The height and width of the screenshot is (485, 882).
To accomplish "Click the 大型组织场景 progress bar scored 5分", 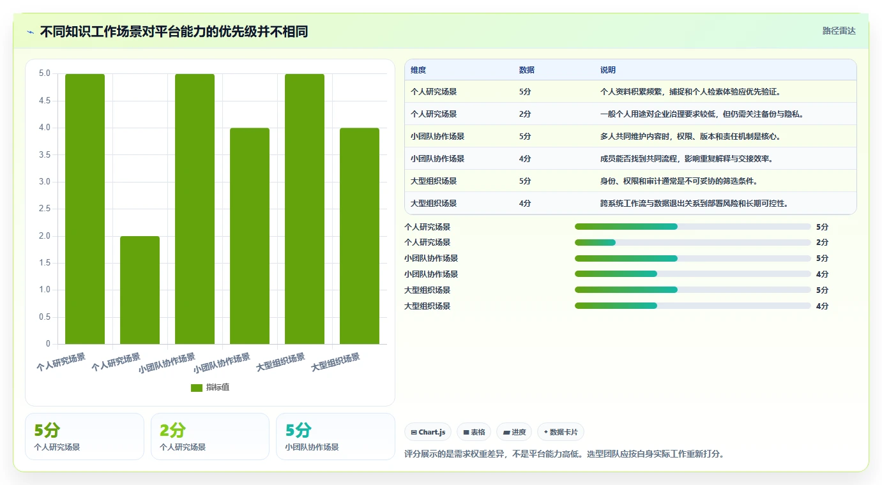I will click(693, 290).
